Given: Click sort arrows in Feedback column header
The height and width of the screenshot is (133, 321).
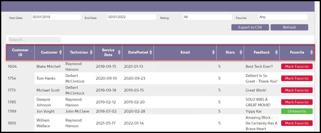Looking at the screenshot, I should (276, 52).
